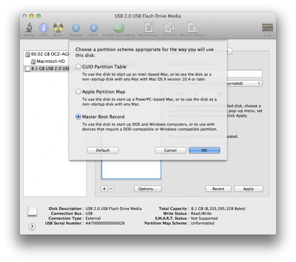Click the Burn disc icon
This screenshot has width=296, height=262.
(x=58, y=28)
